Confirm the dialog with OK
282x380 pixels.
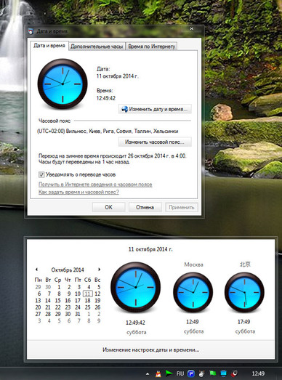click(x=108, y=207)
